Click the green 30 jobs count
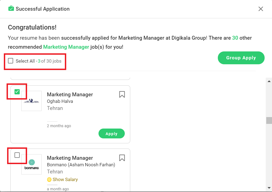Screen dimensions: 272x192 [x=235, y=38]
